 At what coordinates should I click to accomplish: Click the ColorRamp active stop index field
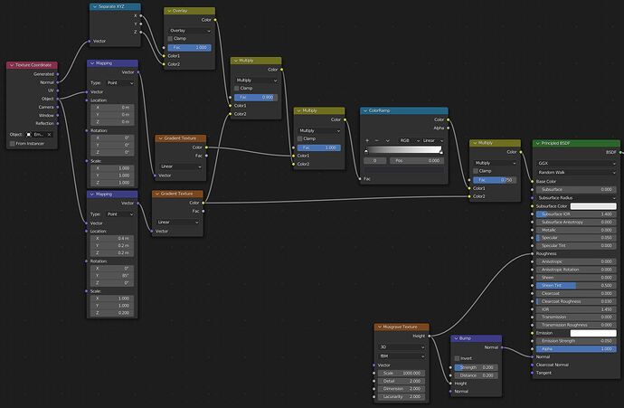click(375, 161)
